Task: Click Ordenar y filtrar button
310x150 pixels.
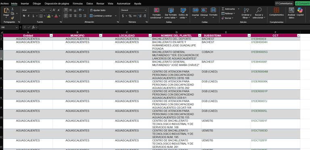Action: [x=246, y=13]
